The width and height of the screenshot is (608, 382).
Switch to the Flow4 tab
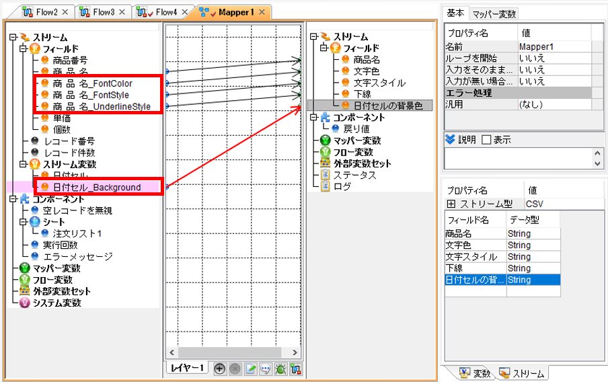(x=166, y=12)
